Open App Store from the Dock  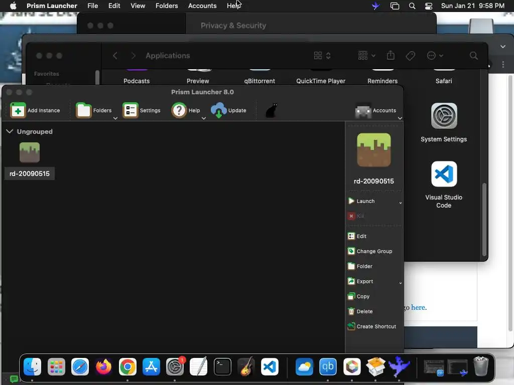point(151,366)
